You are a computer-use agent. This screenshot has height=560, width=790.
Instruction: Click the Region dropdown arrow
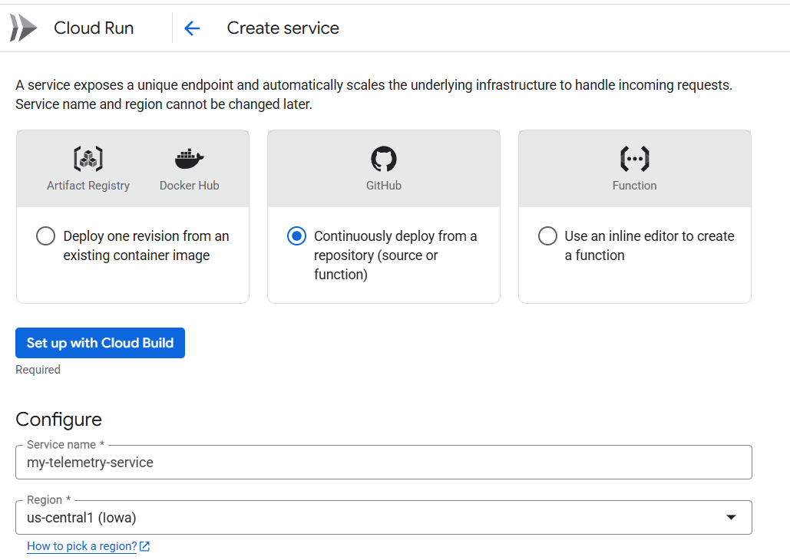(x=731, y=517)
